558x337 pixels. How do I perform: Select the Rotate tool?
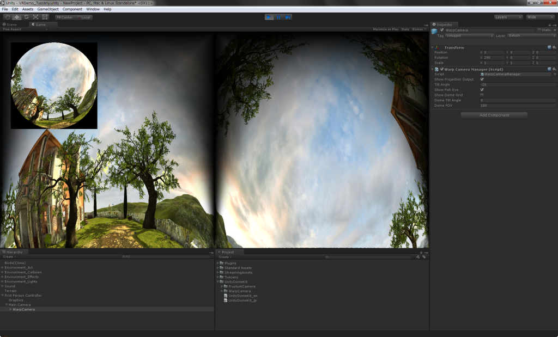coord(26,17)
